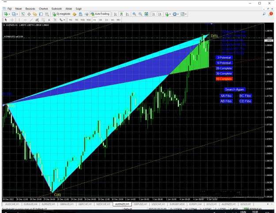Open the Periods clock icon
The width and height of the screenshot is (276, 213).
[174, 14]
